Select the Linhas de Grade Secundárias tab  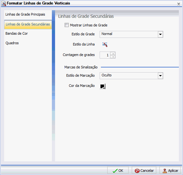28,24
